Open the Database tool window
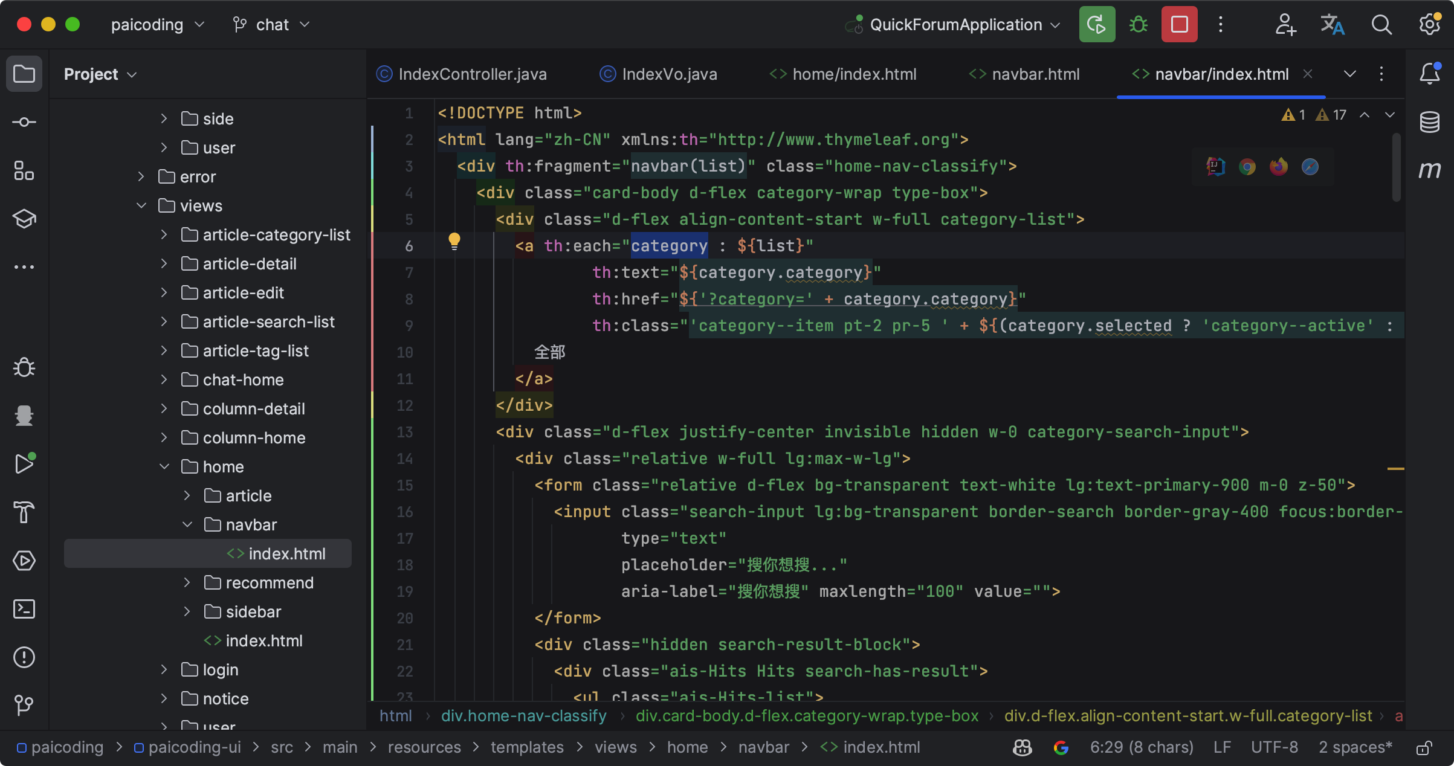 point(1429,123)
